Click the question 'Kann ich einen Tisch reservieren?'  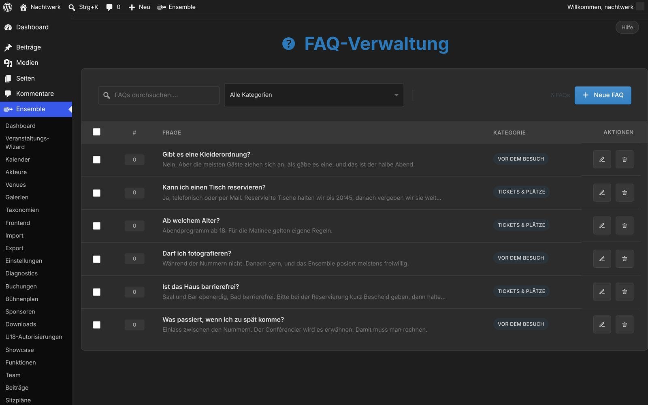(x=214, y=188)
